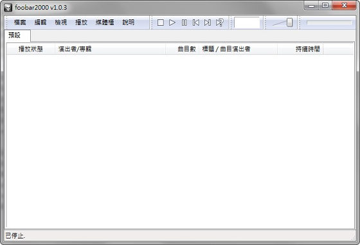
Task: Click the playback seek bar
Action: click(x=329, y=23)
